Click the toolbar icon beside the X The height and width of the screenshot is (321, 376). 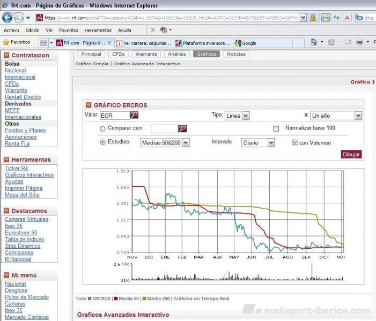click(x=163, y=30)
